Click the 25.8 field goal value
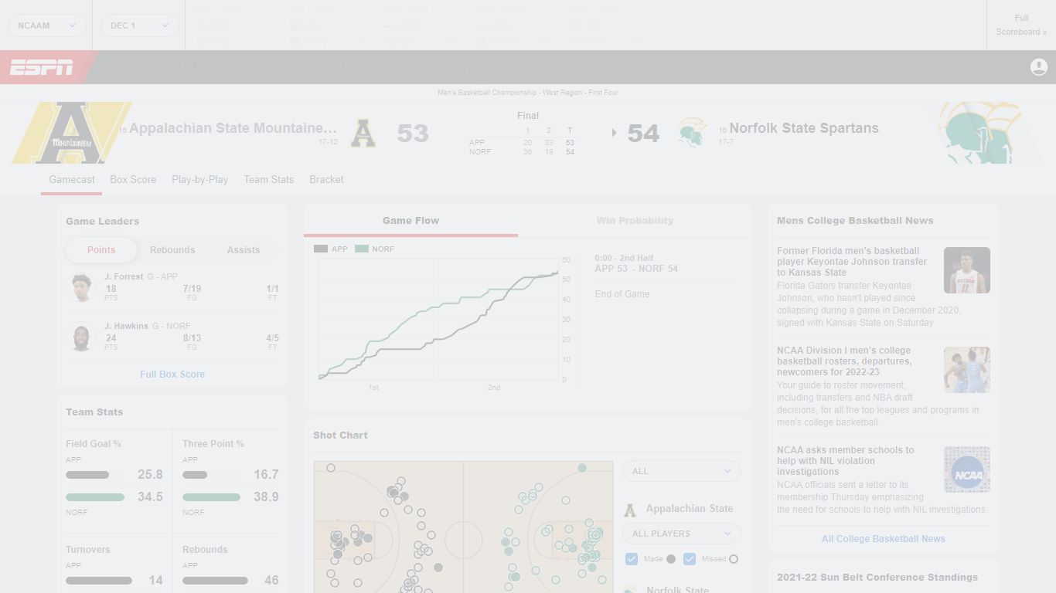This screenshot has width=1056, height=593. (x=150, y=475)
